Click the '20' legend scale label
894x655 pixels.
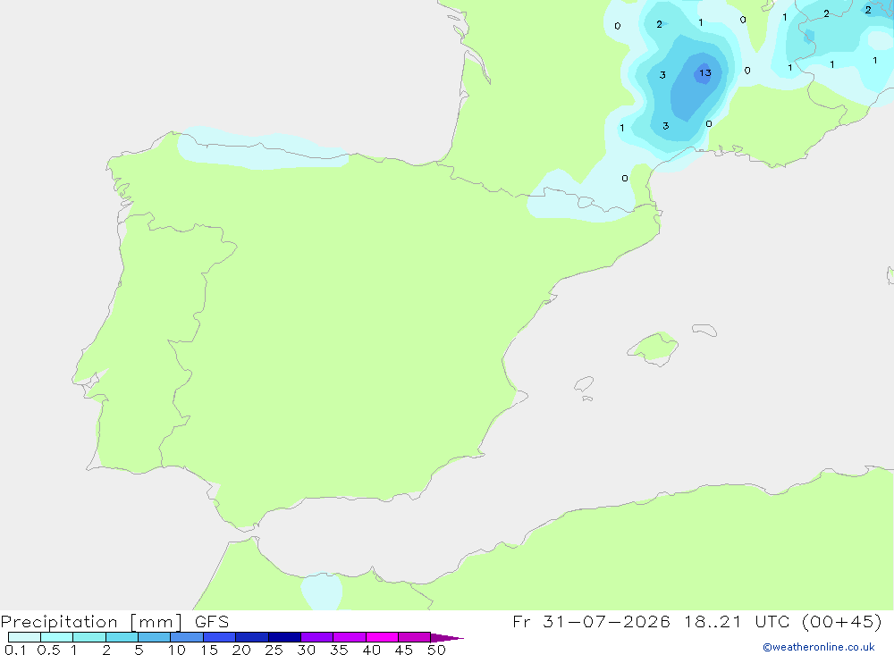(x=241, y=650)
